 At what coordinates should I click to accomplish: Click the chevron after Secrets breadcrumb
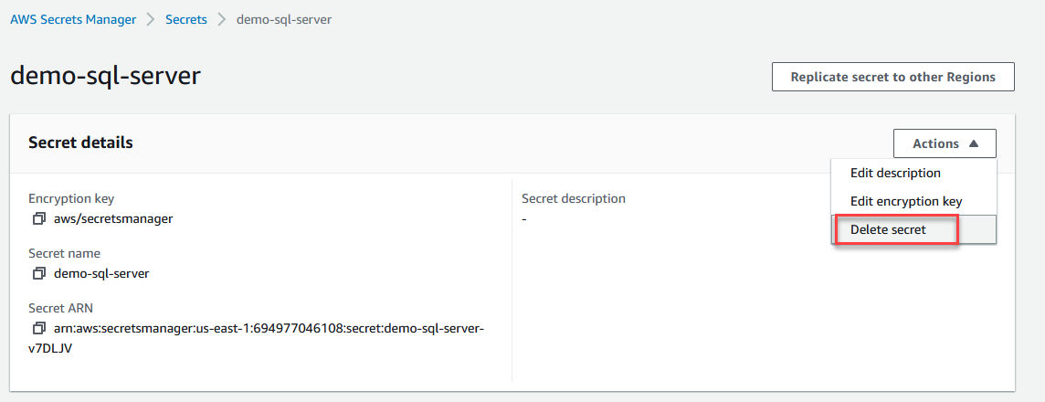coord(222,20)
